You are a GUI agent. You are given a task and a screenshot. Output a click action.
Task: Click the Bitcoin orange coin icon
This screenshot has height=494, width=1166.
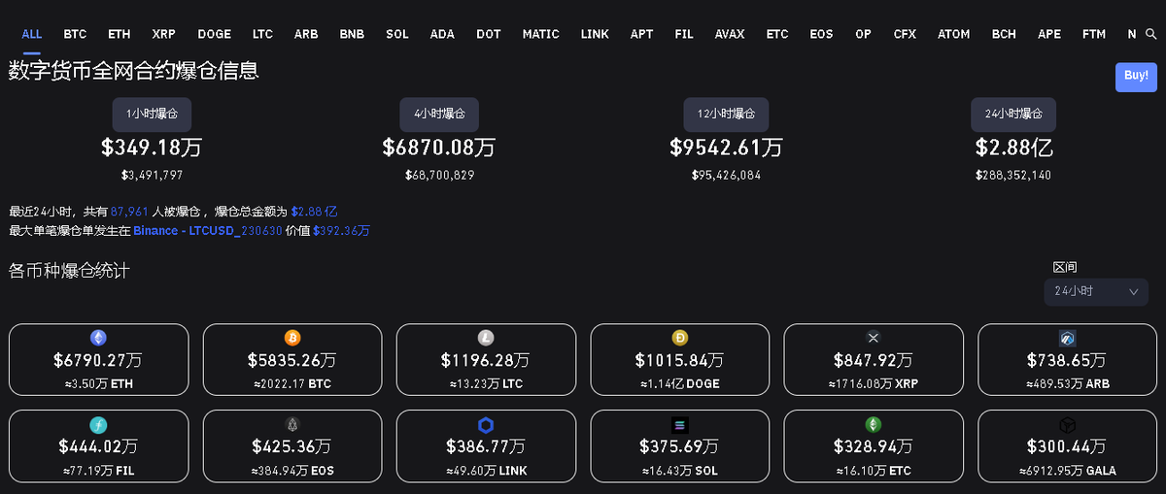pyautogui.click(x=292, y=338)
